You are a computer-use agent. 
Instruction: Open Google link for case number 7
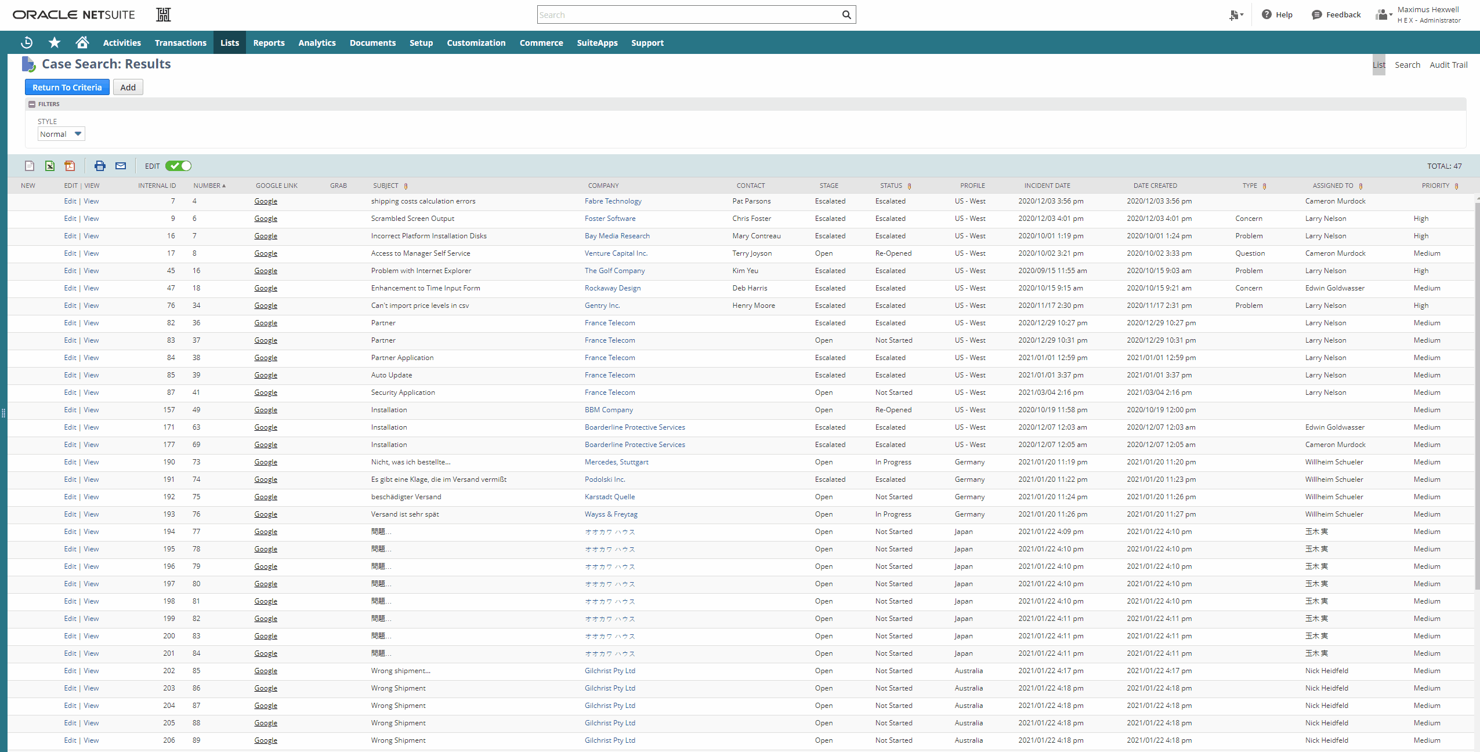tap(266, 236)
